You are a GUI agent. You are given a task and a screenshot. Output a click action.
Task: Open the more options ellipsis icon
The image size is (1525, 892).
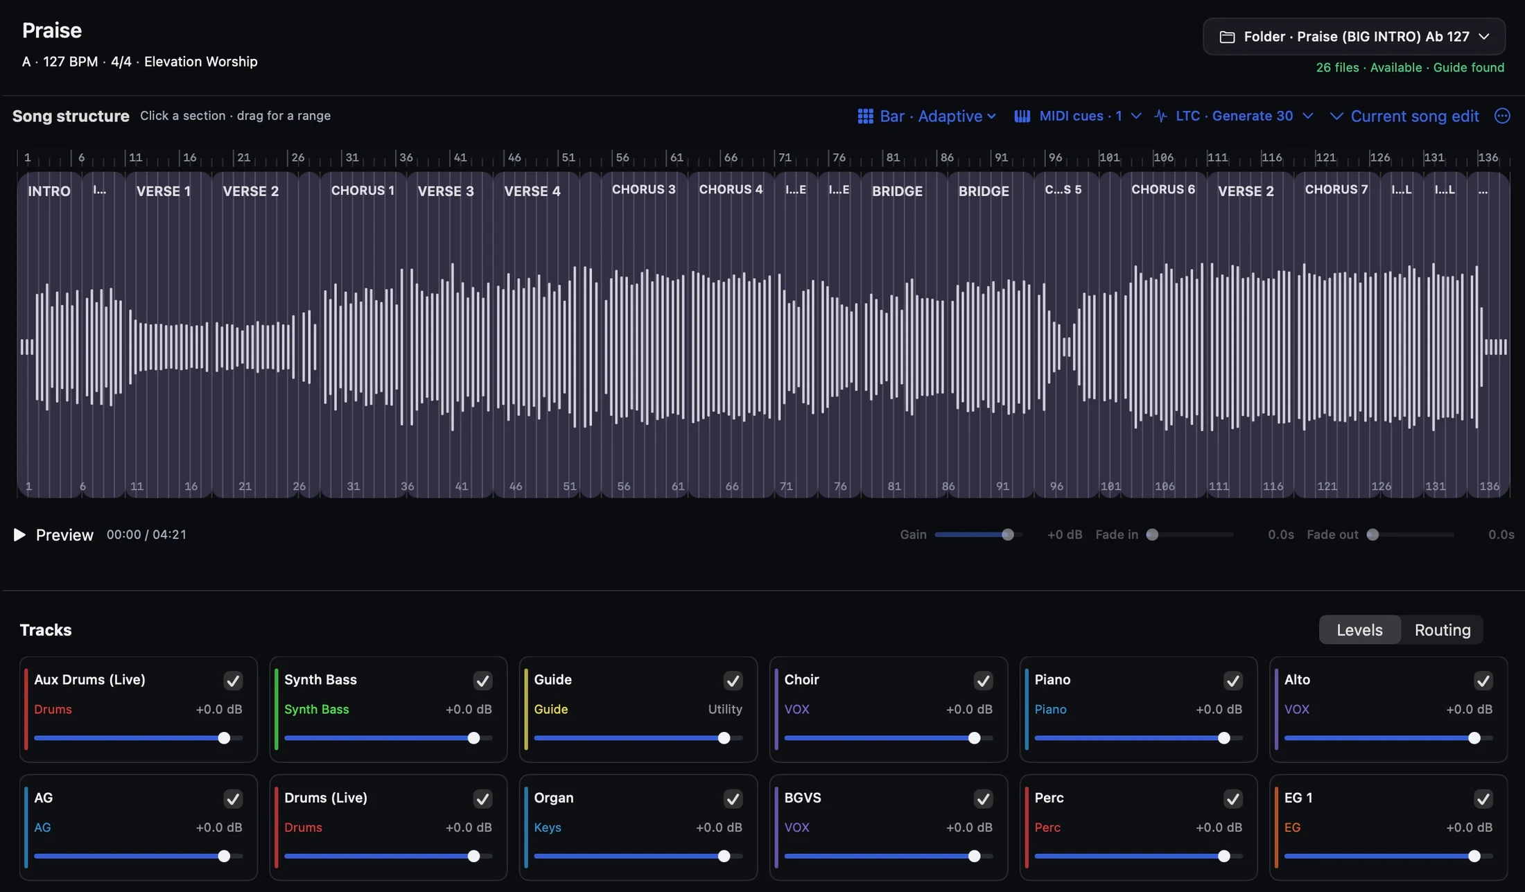[x=1502, y=116]
